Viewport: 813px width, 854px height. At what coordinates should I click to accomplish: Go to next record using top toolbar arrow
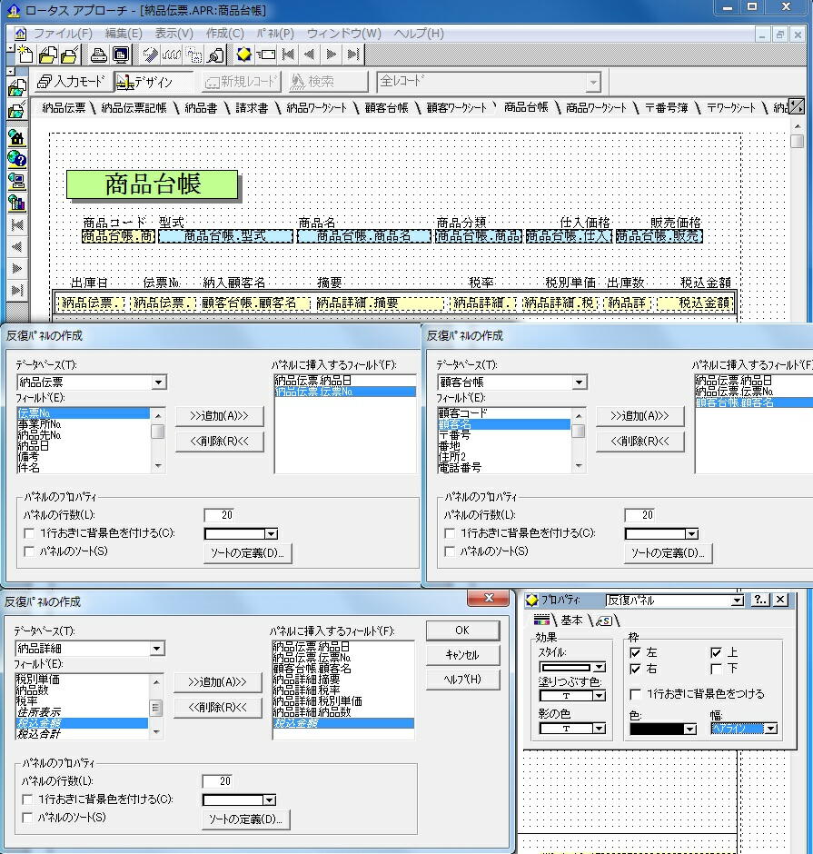pos(332,55)
